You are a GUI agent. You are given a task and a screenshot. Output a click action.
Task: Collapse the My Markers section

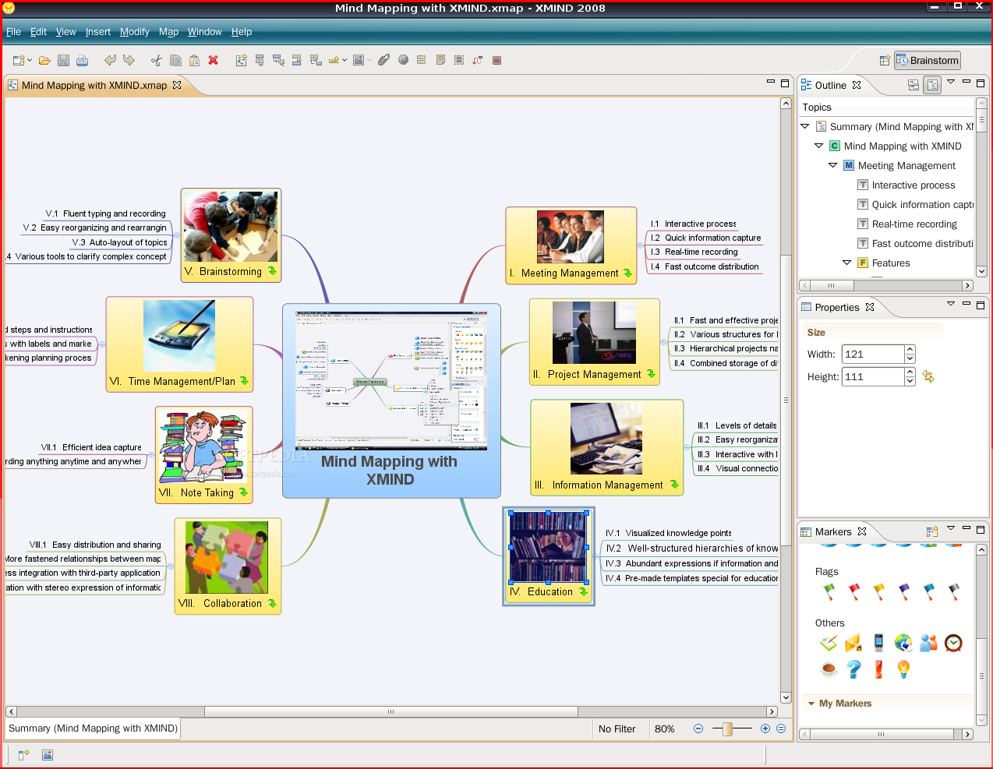pos(811,704)
